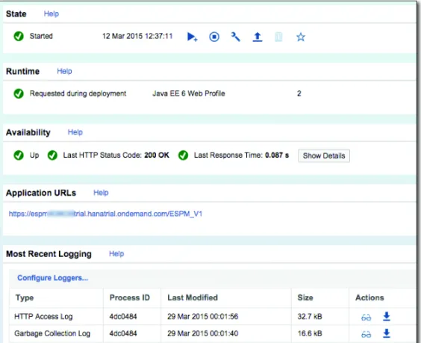Click the 0.087 s response time value

pyautogui.click(x=277, y=155)
